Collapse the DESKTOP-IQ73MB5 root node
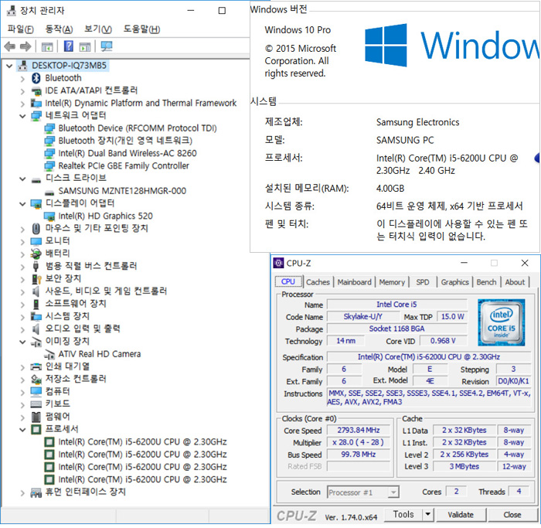 coord(9,66)
